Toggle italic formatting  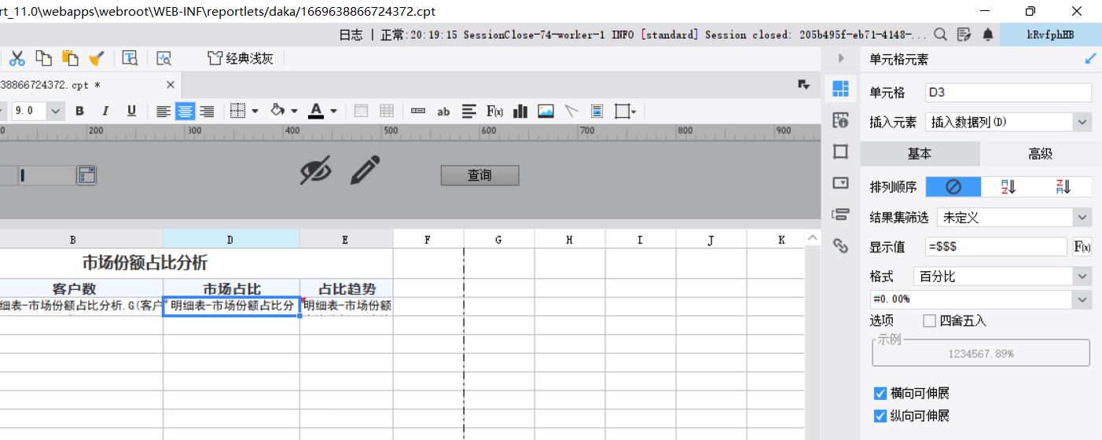[x=105, y=112]
